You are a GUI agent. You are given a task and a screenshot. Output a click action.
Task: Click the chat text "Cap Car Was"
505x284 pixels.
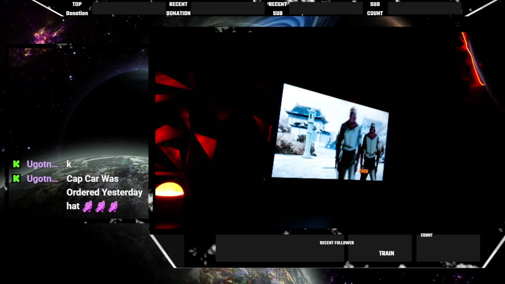click(x=92, y=179)
